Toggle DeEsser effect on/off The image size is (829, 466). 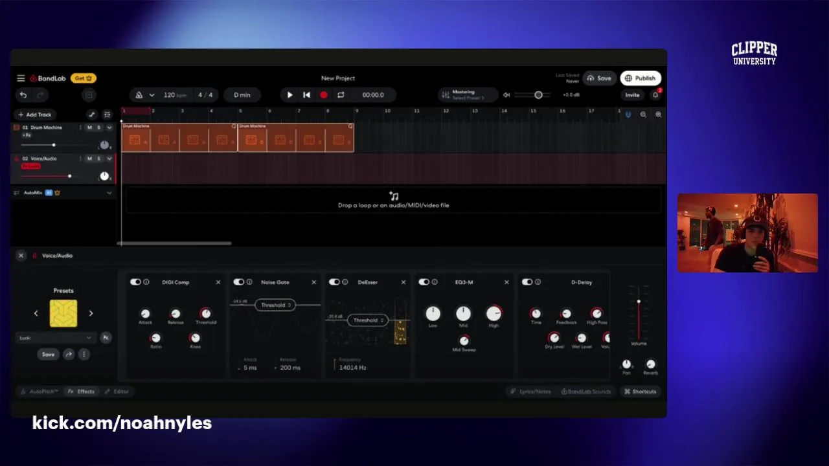point(334,282)
